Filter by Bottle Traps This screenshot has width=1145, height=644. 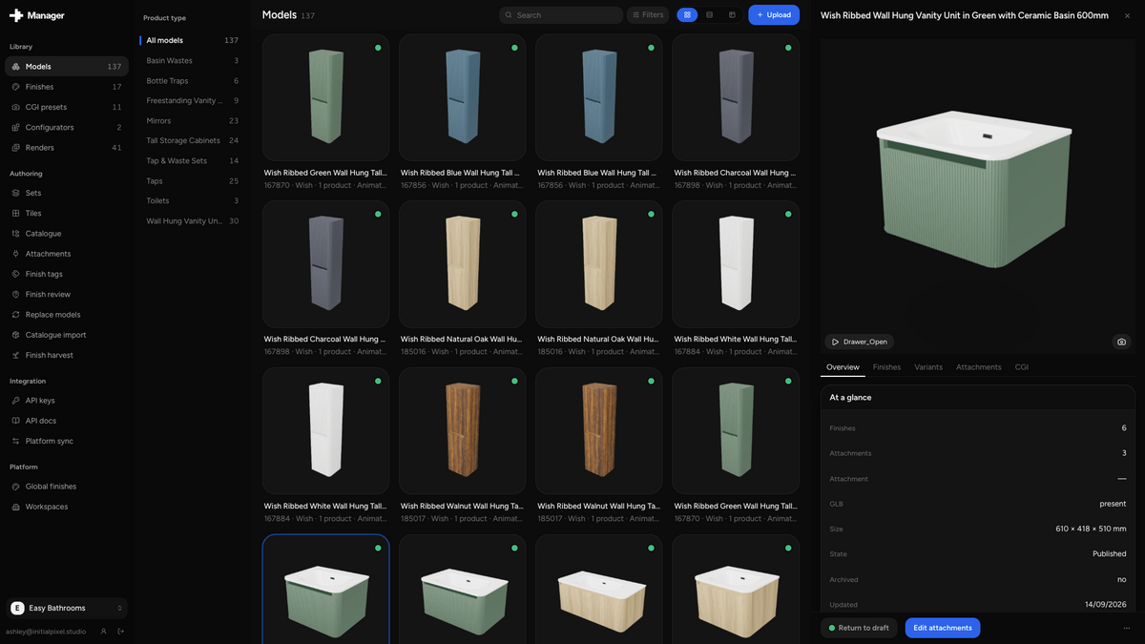pos(190,81)
